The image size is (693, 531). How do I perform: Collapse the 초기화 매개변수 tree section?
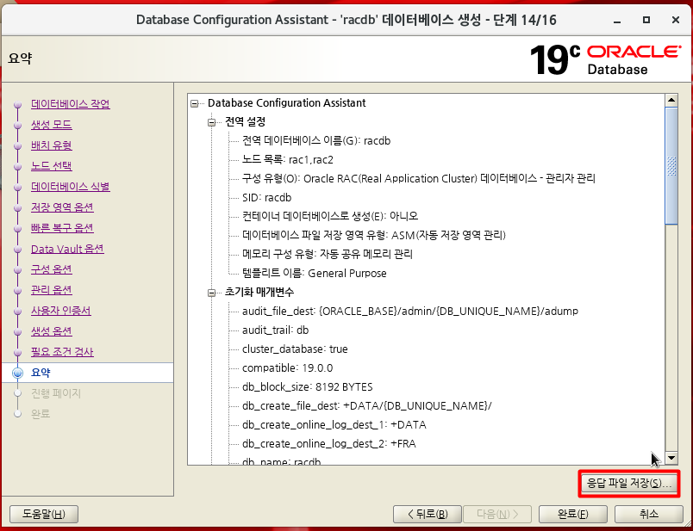tap(212, 293)
